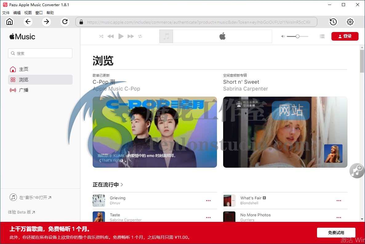The image size is (365, 244).
Task: Click the URL address bar
Action: [196, 22]
